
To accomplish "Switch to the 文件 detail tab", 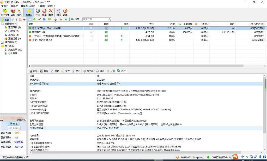I will click(65, 71).
